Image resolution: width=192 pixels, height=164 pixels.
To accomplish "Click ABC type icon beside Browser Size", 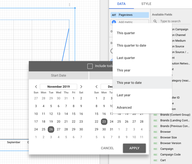I will point(155,138).
